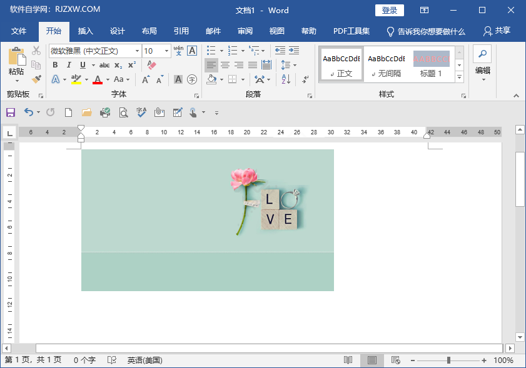Click the Save icon in quick access toolbar

coord(10,112)
